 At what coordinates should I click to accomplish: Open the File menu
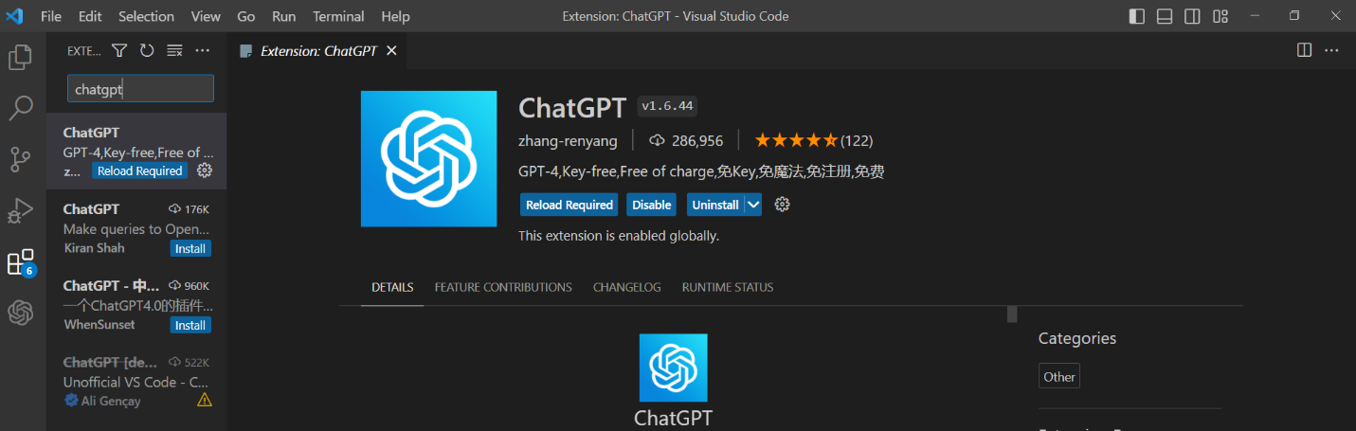(51, 16)
